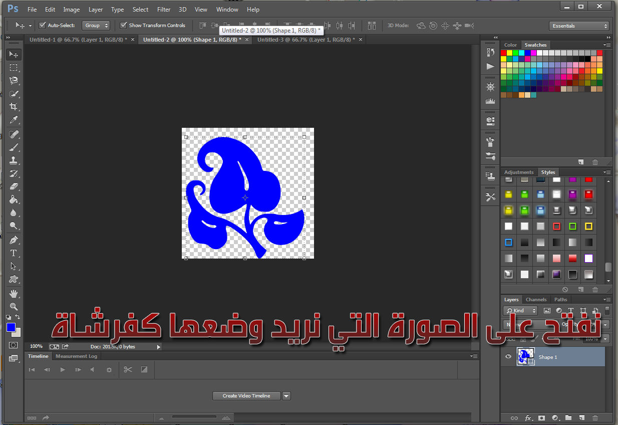
Task: Select the Horizontal Type tool
Action: 14,253
